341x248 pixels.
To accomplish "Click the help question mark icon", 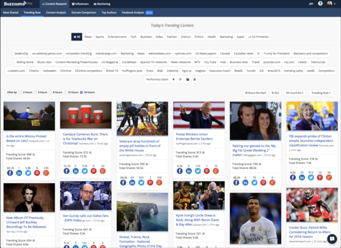I will pos(320,4).
